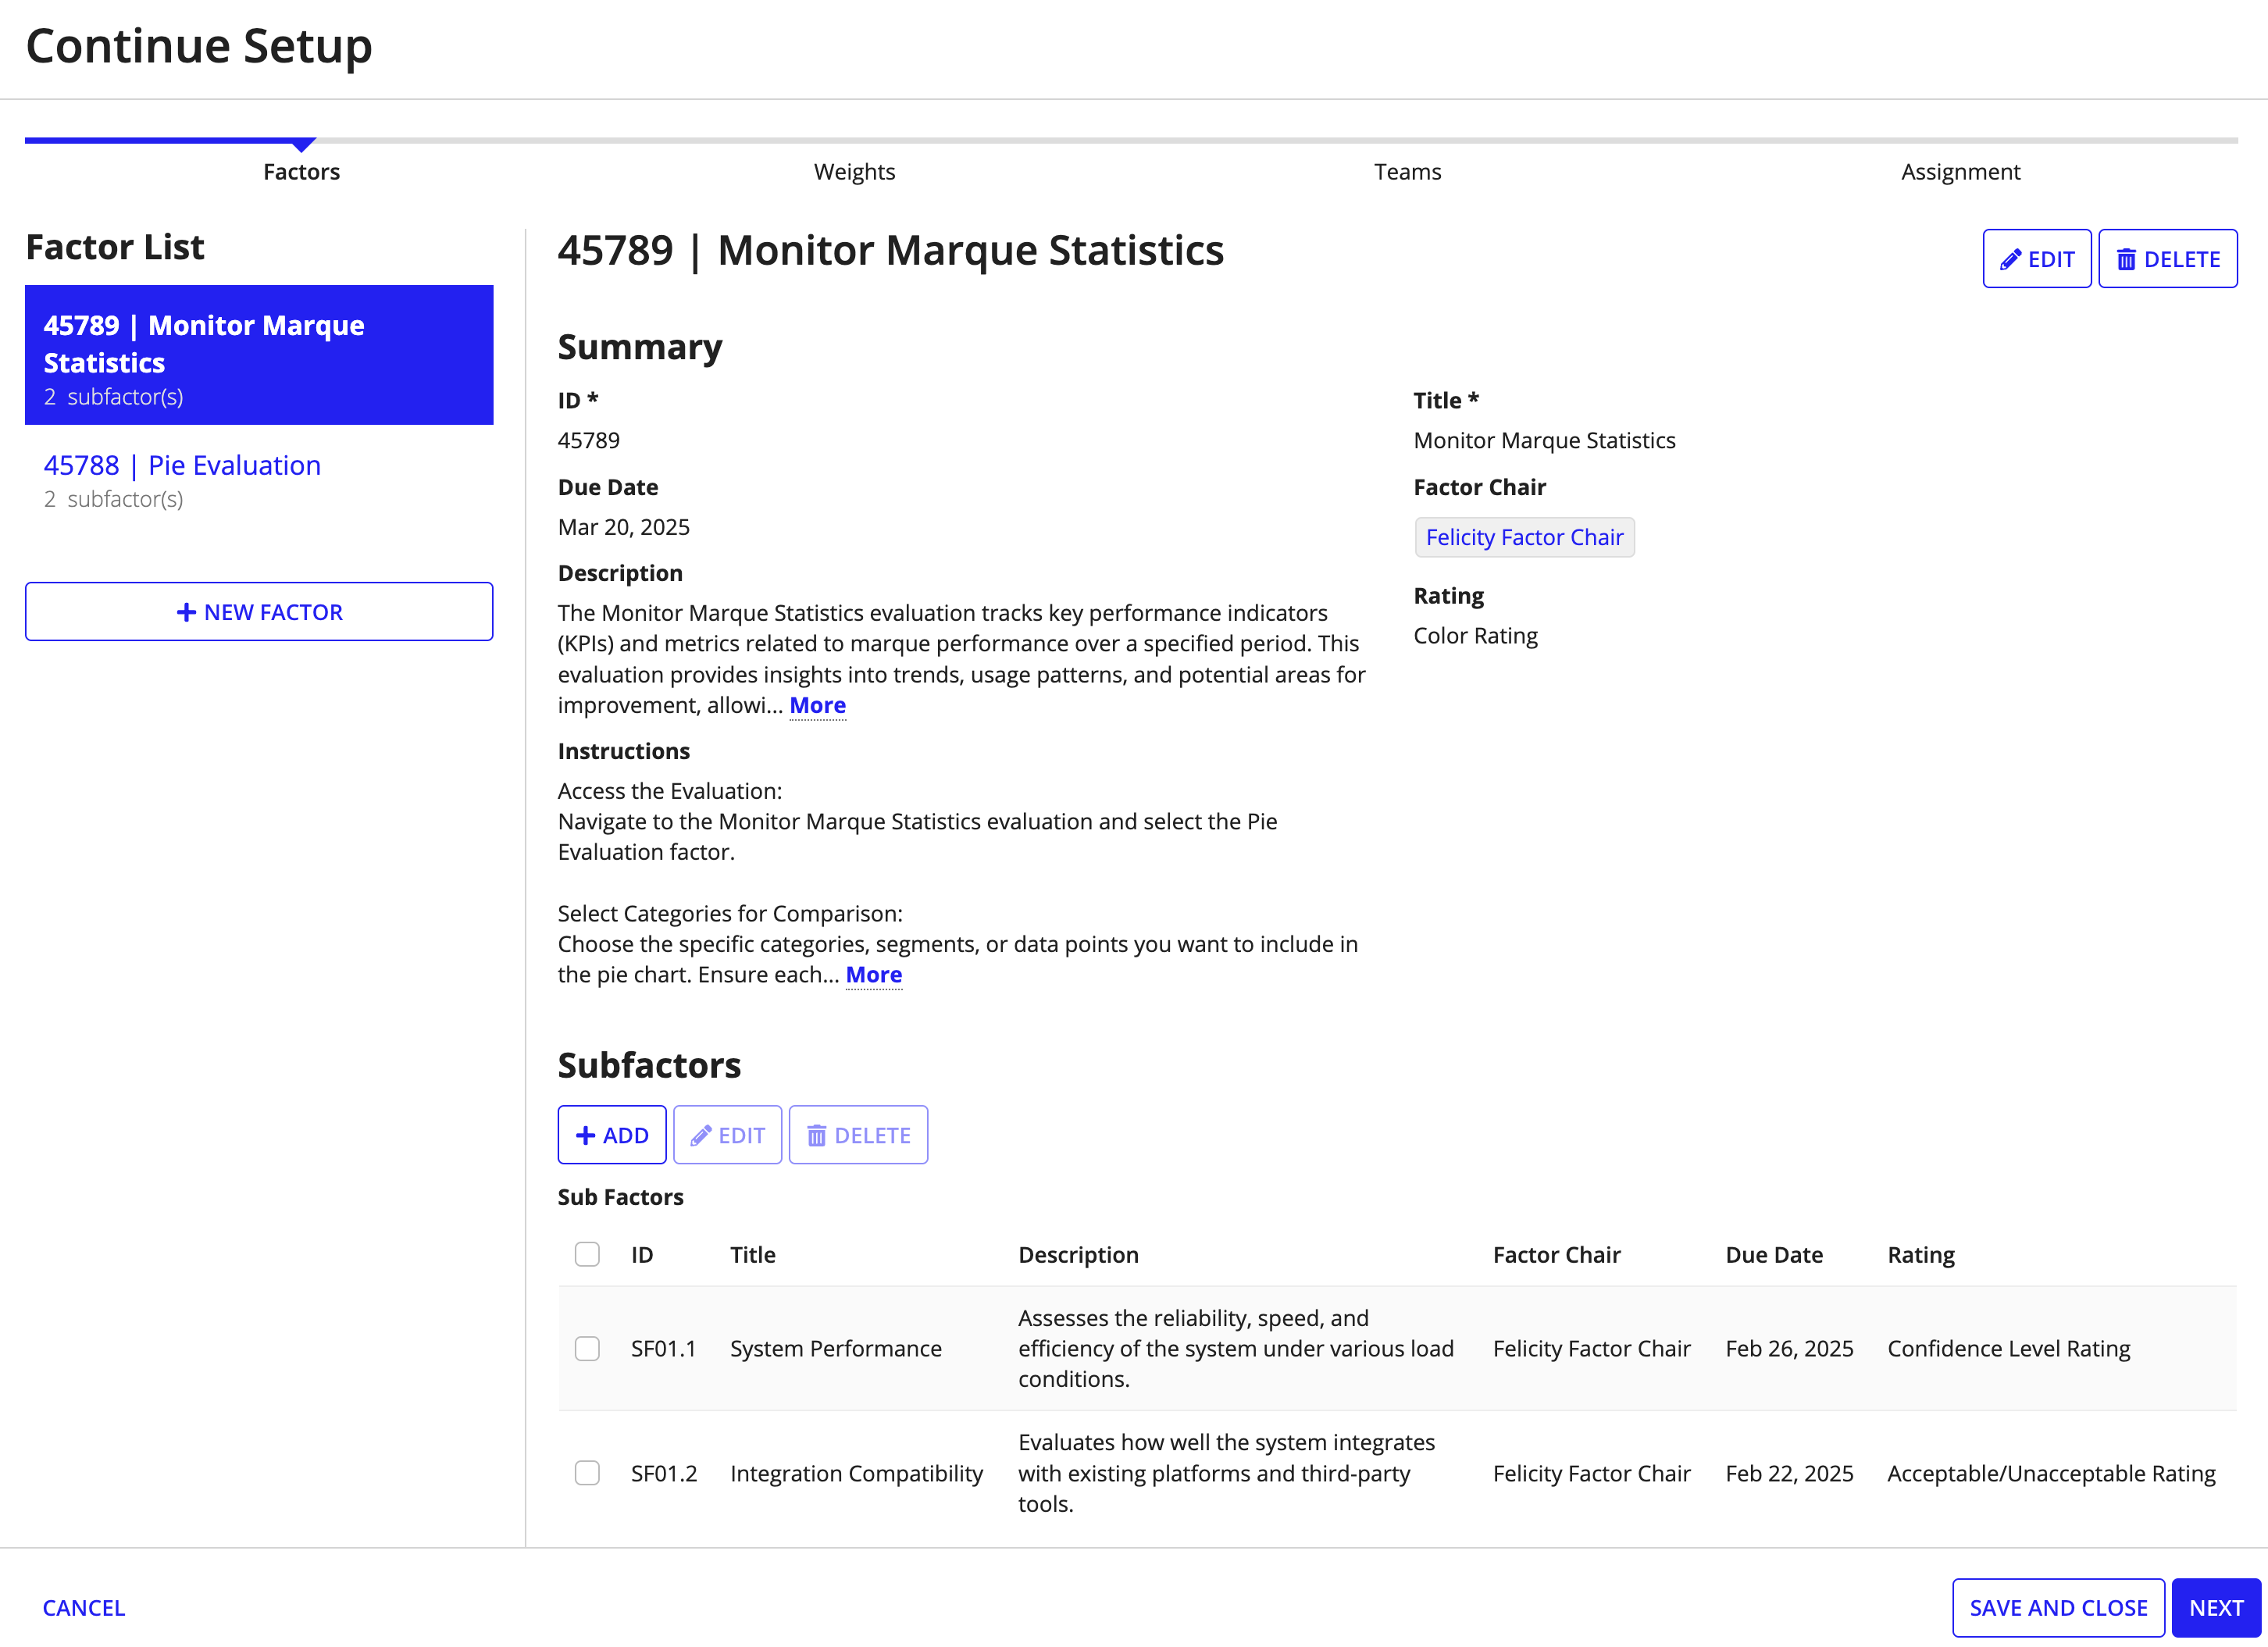Click the SF01.2 ID cell
The width and height of the screenshot is (2268, 1647).
pos(664,1473)
